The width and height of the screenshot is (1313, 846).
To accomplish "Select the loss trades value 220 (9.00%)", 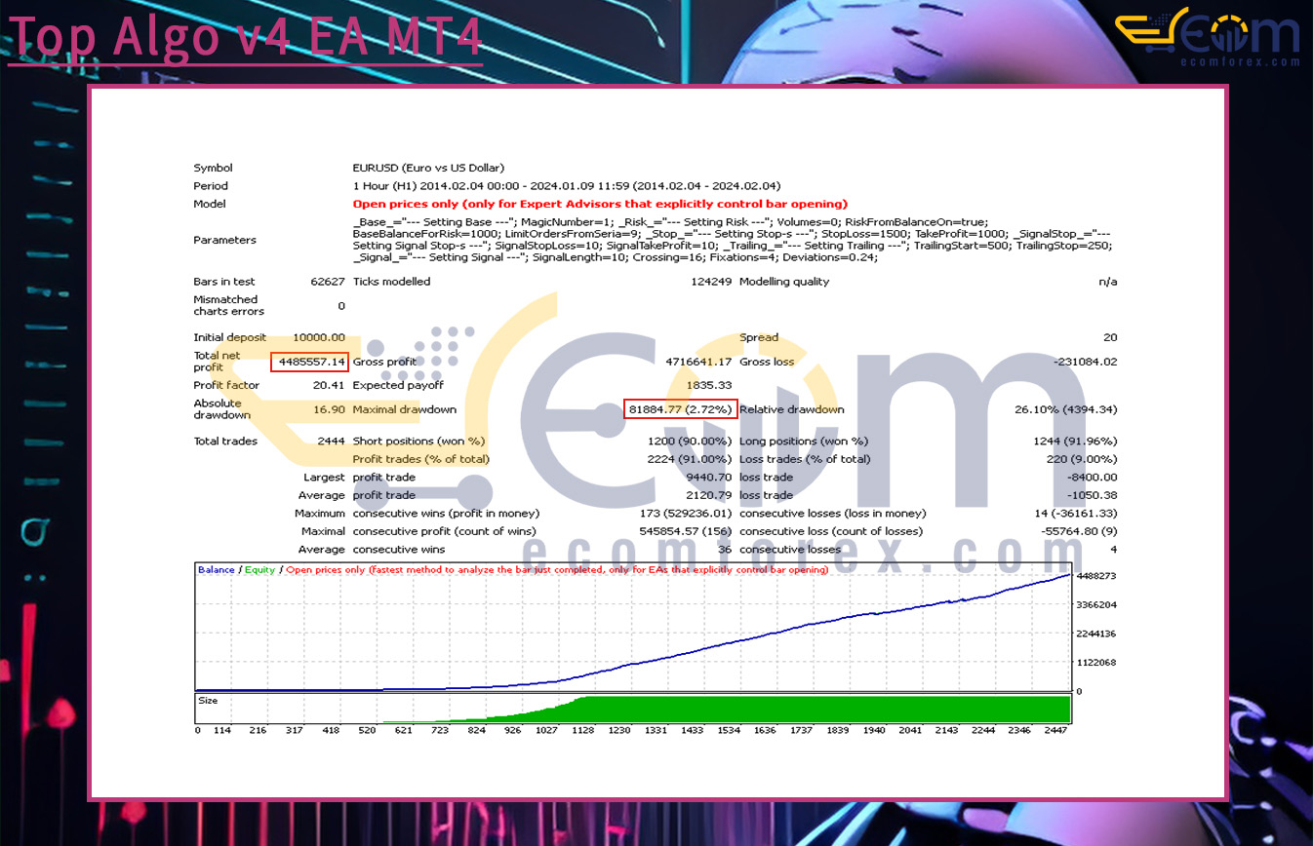I will (1082, 459).
